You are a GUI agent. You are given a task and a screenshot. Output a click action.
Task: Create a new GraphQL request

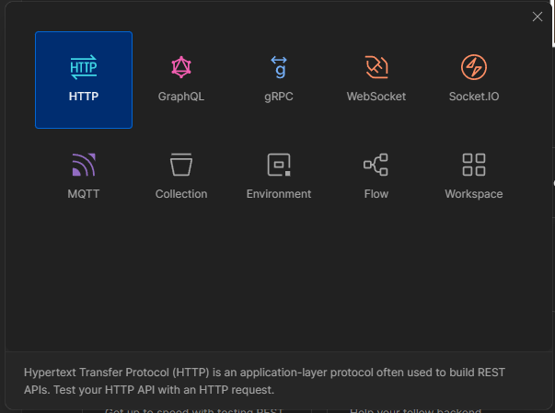click(181, 80)
